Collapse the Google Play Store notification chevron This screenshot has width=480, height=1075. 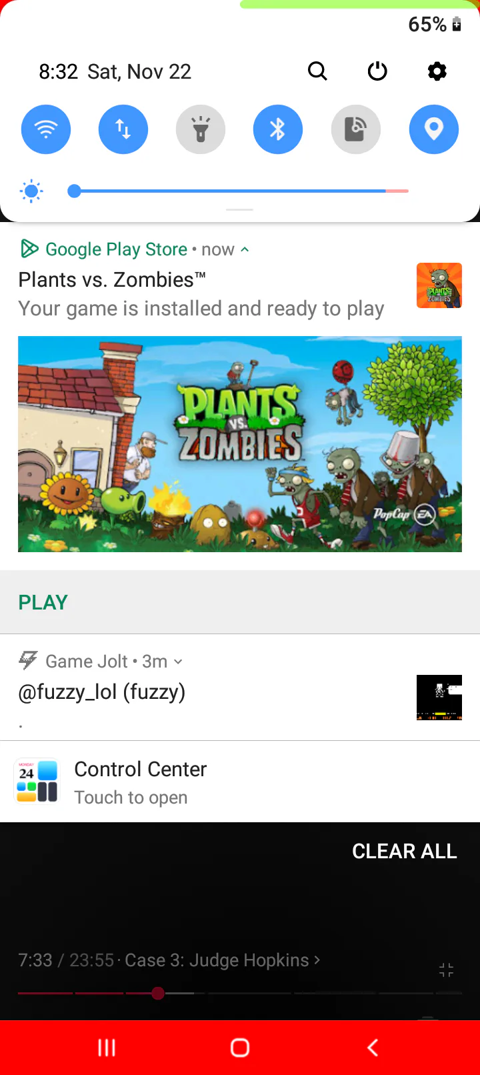[x=245, y=249]
